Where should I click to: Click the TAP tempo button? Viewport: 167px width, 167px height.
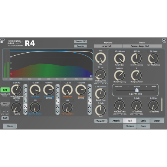[x=5, y=118]
